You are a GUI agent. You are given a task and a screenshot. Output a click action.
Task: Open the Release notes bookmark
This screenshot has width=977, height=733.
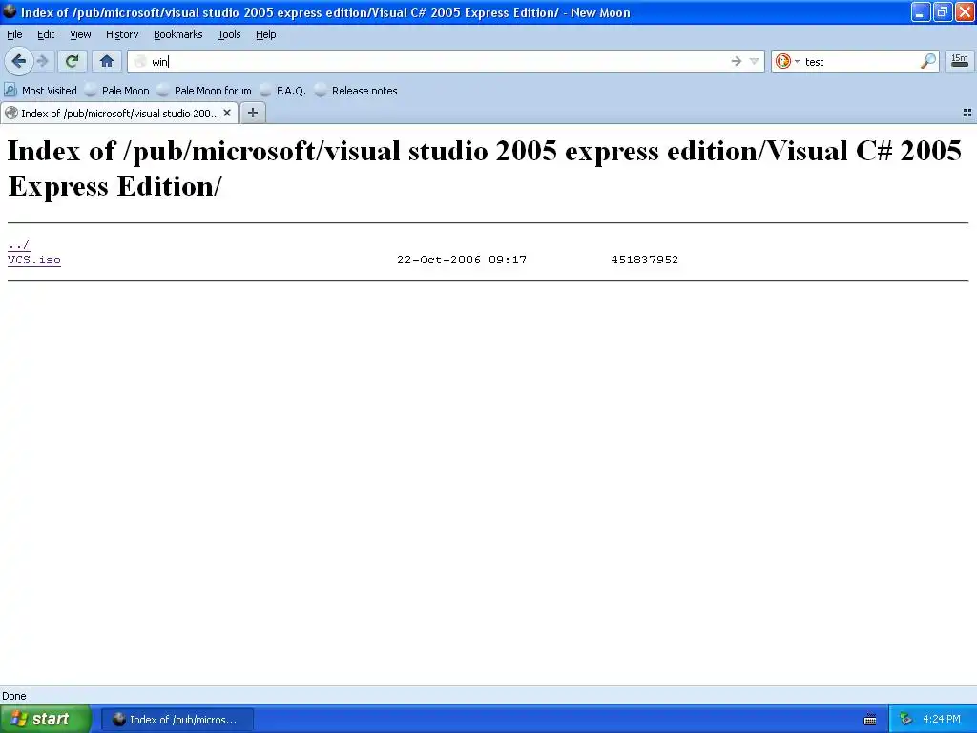click(357, 91)
